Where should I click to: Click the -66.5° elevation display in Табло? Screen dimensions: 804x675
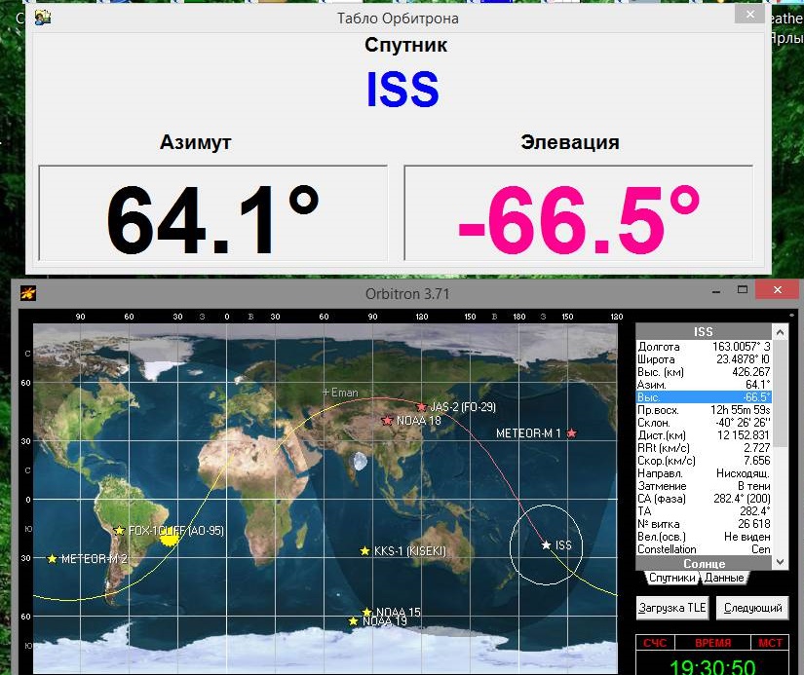point(578,212)
